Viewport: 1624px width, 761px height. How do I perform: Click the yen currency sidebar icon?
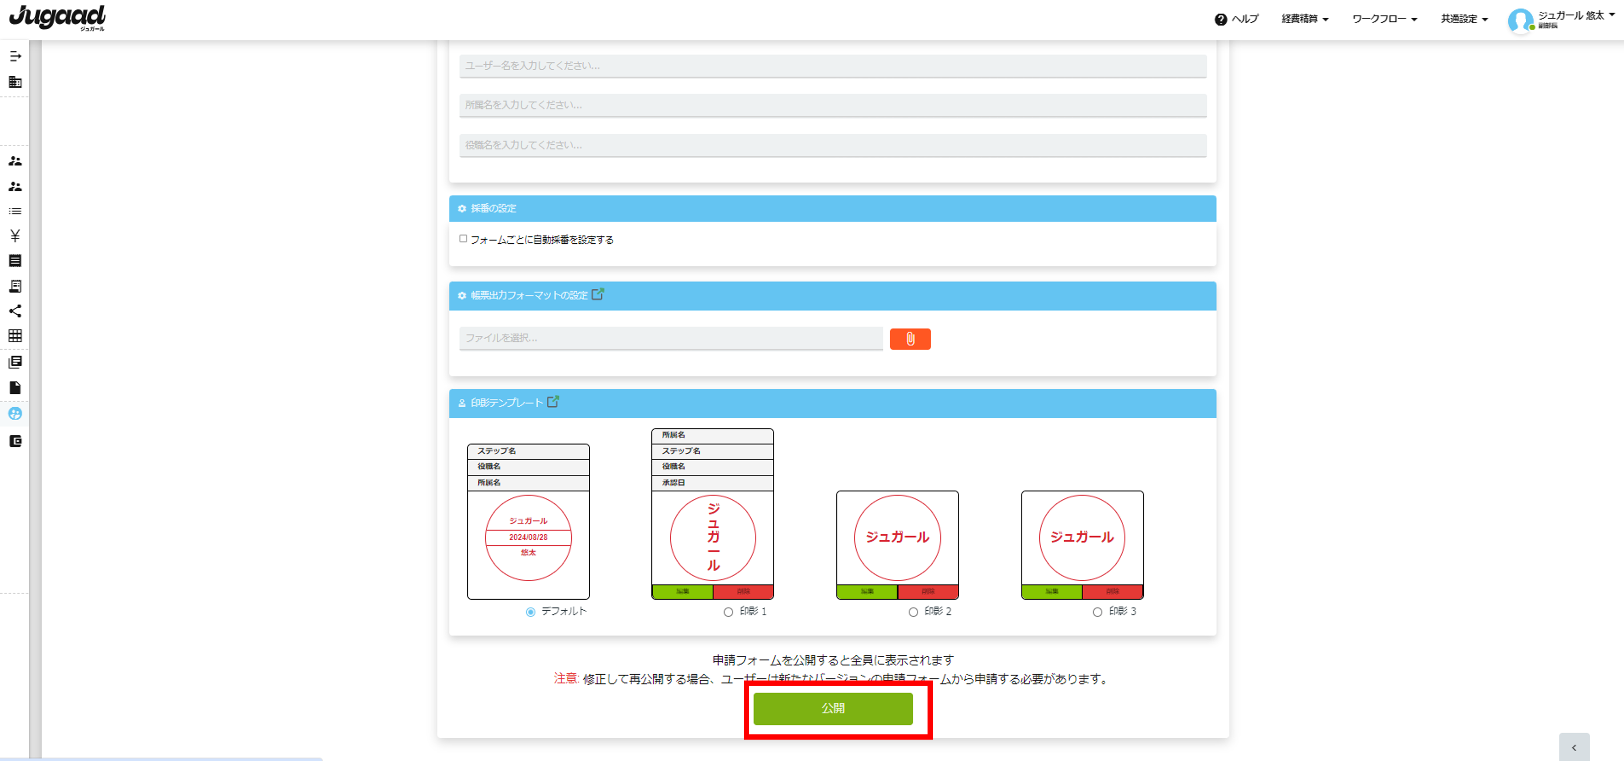(15, 236)
